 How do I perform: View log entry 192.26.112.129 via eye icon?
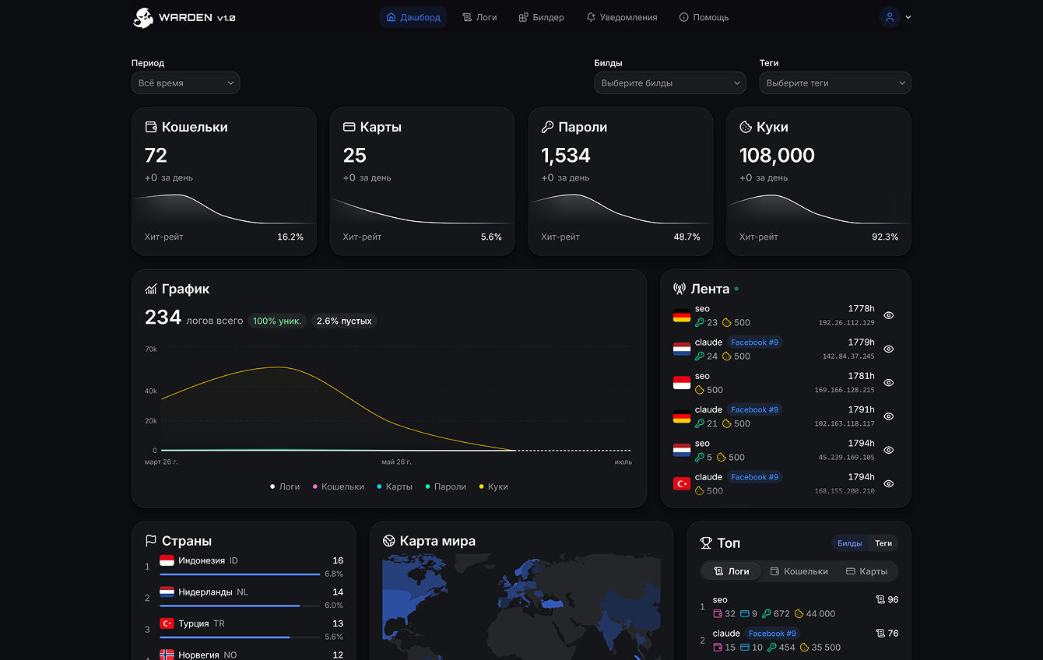889,315
